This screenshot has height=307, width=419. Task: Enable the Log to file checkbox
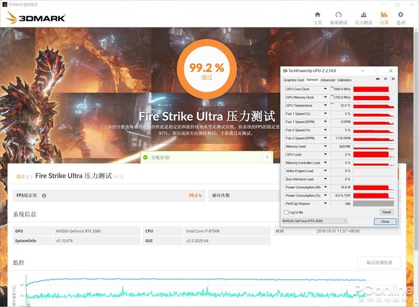pyautogui.click(x=286, y=212)
